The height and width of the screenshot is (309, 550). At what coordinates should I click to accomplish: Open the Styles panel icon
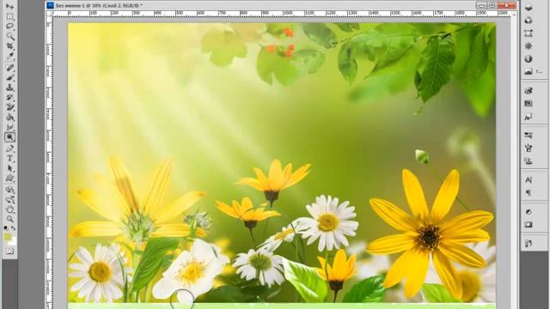(x=529, y=117)
